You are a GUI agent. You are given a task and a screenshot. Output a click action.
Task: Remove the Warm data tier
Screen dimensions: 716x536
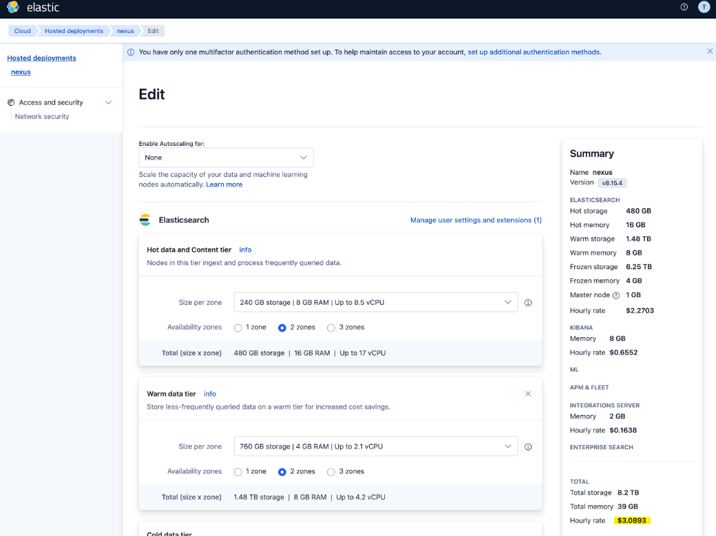[528, 394]
